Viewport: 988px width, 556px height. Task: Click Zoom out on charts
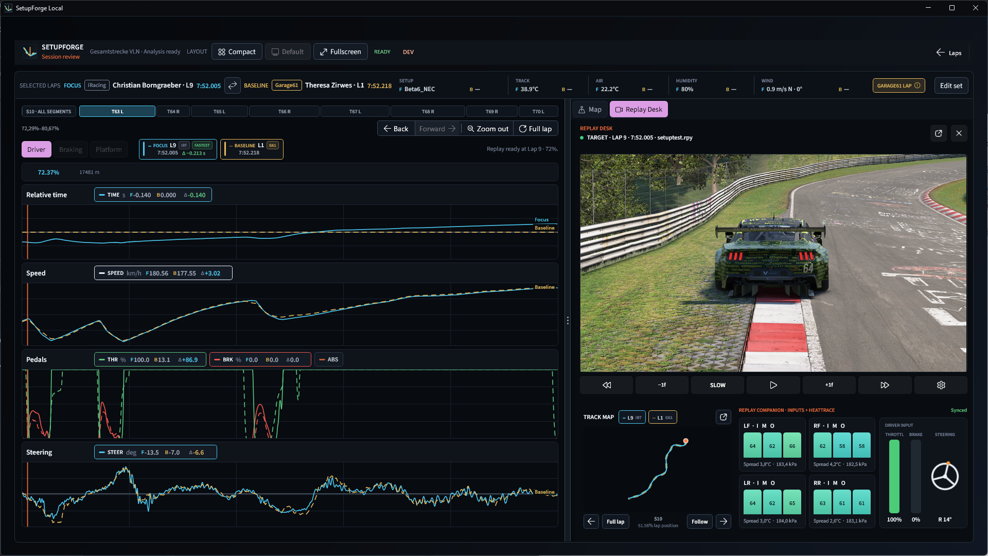coord(488,129)
